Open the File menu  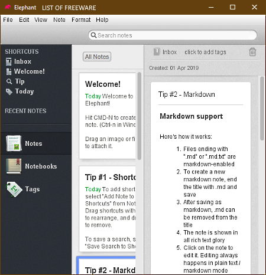point(8,20)
